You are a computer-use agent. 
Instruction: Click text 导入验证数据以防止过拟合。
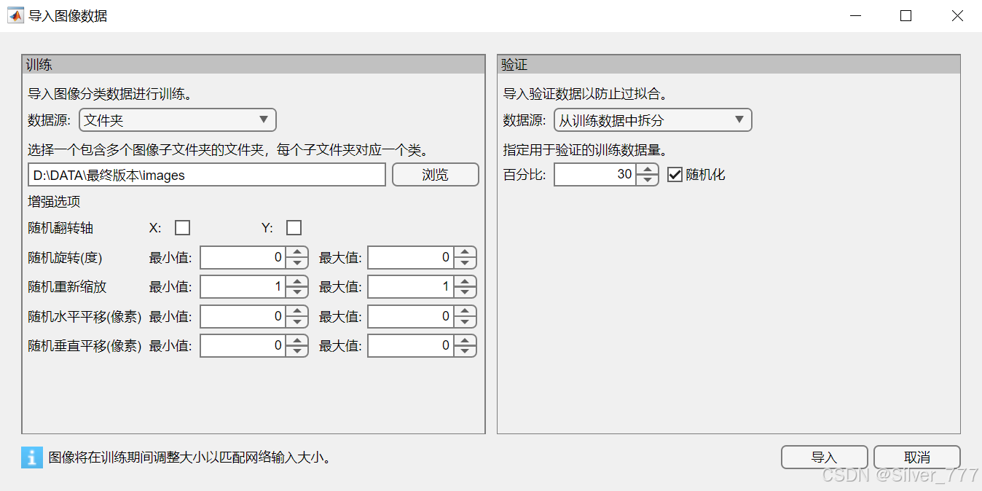(x=586, y=94)
